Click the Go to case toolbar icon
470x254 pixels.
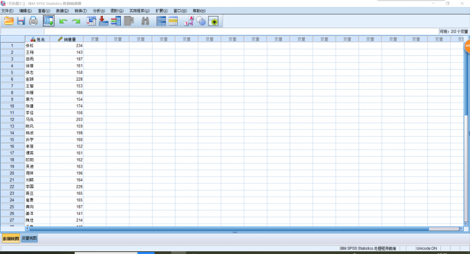[91, 21]
